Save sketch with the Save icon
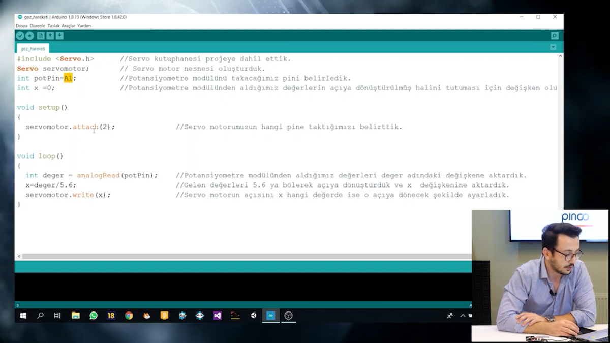610x343 pixels. click(59, 36)
